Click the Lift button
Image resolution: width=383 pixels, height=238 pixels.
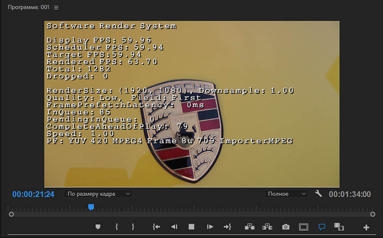[249, 227]
